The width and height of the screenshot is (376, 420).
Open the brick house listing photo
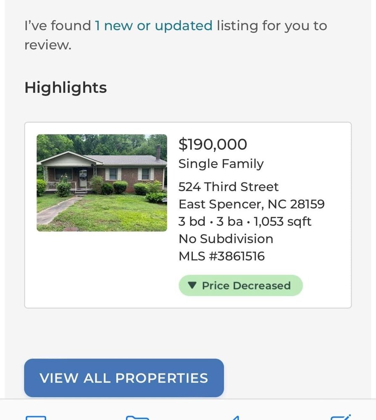(102, 183)
